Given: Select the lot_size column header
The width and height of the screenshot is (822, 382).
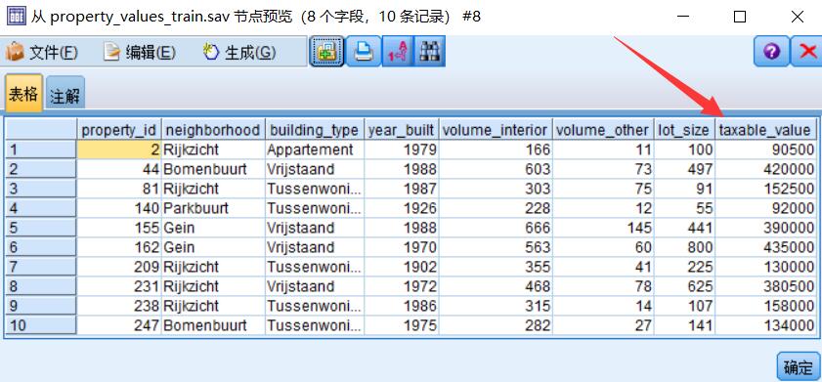Looking at the screenshot, I should click(683, 129).
